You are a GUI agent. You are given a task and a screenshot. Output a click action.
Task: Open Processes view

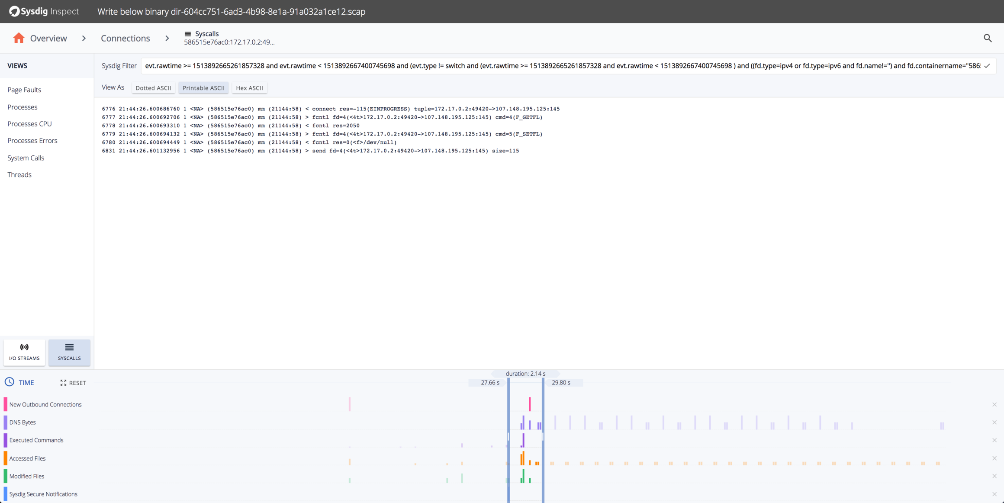(x=23, y=107)
